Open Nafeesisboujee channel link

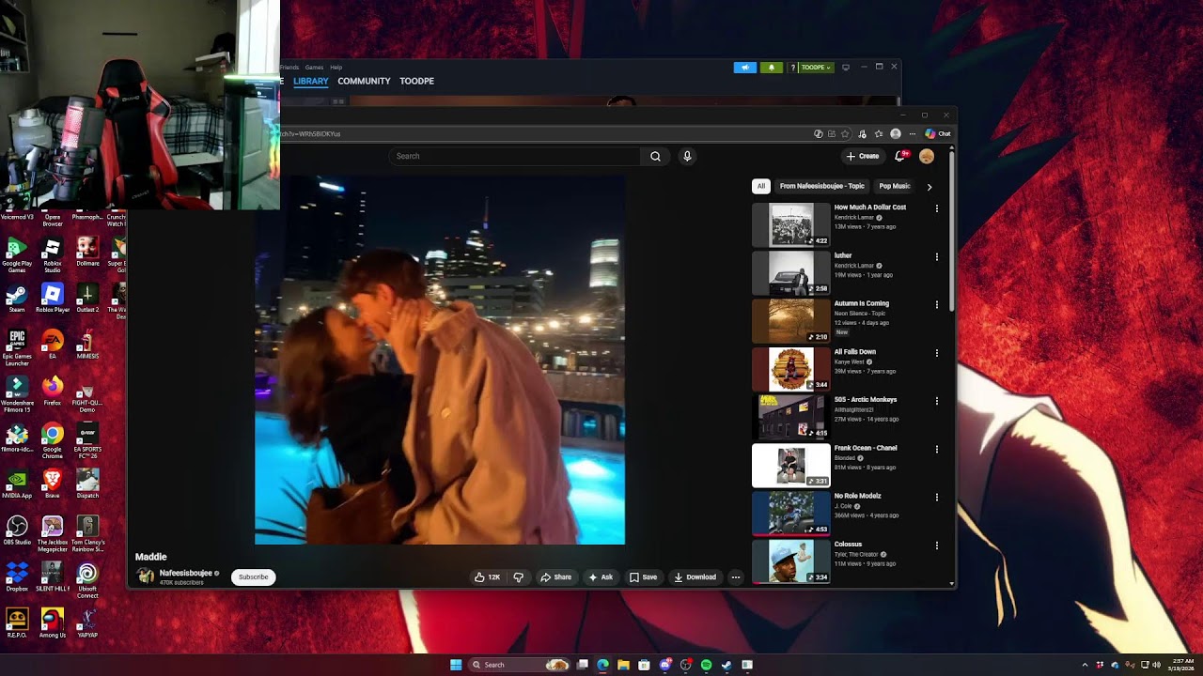click(185, 573)
